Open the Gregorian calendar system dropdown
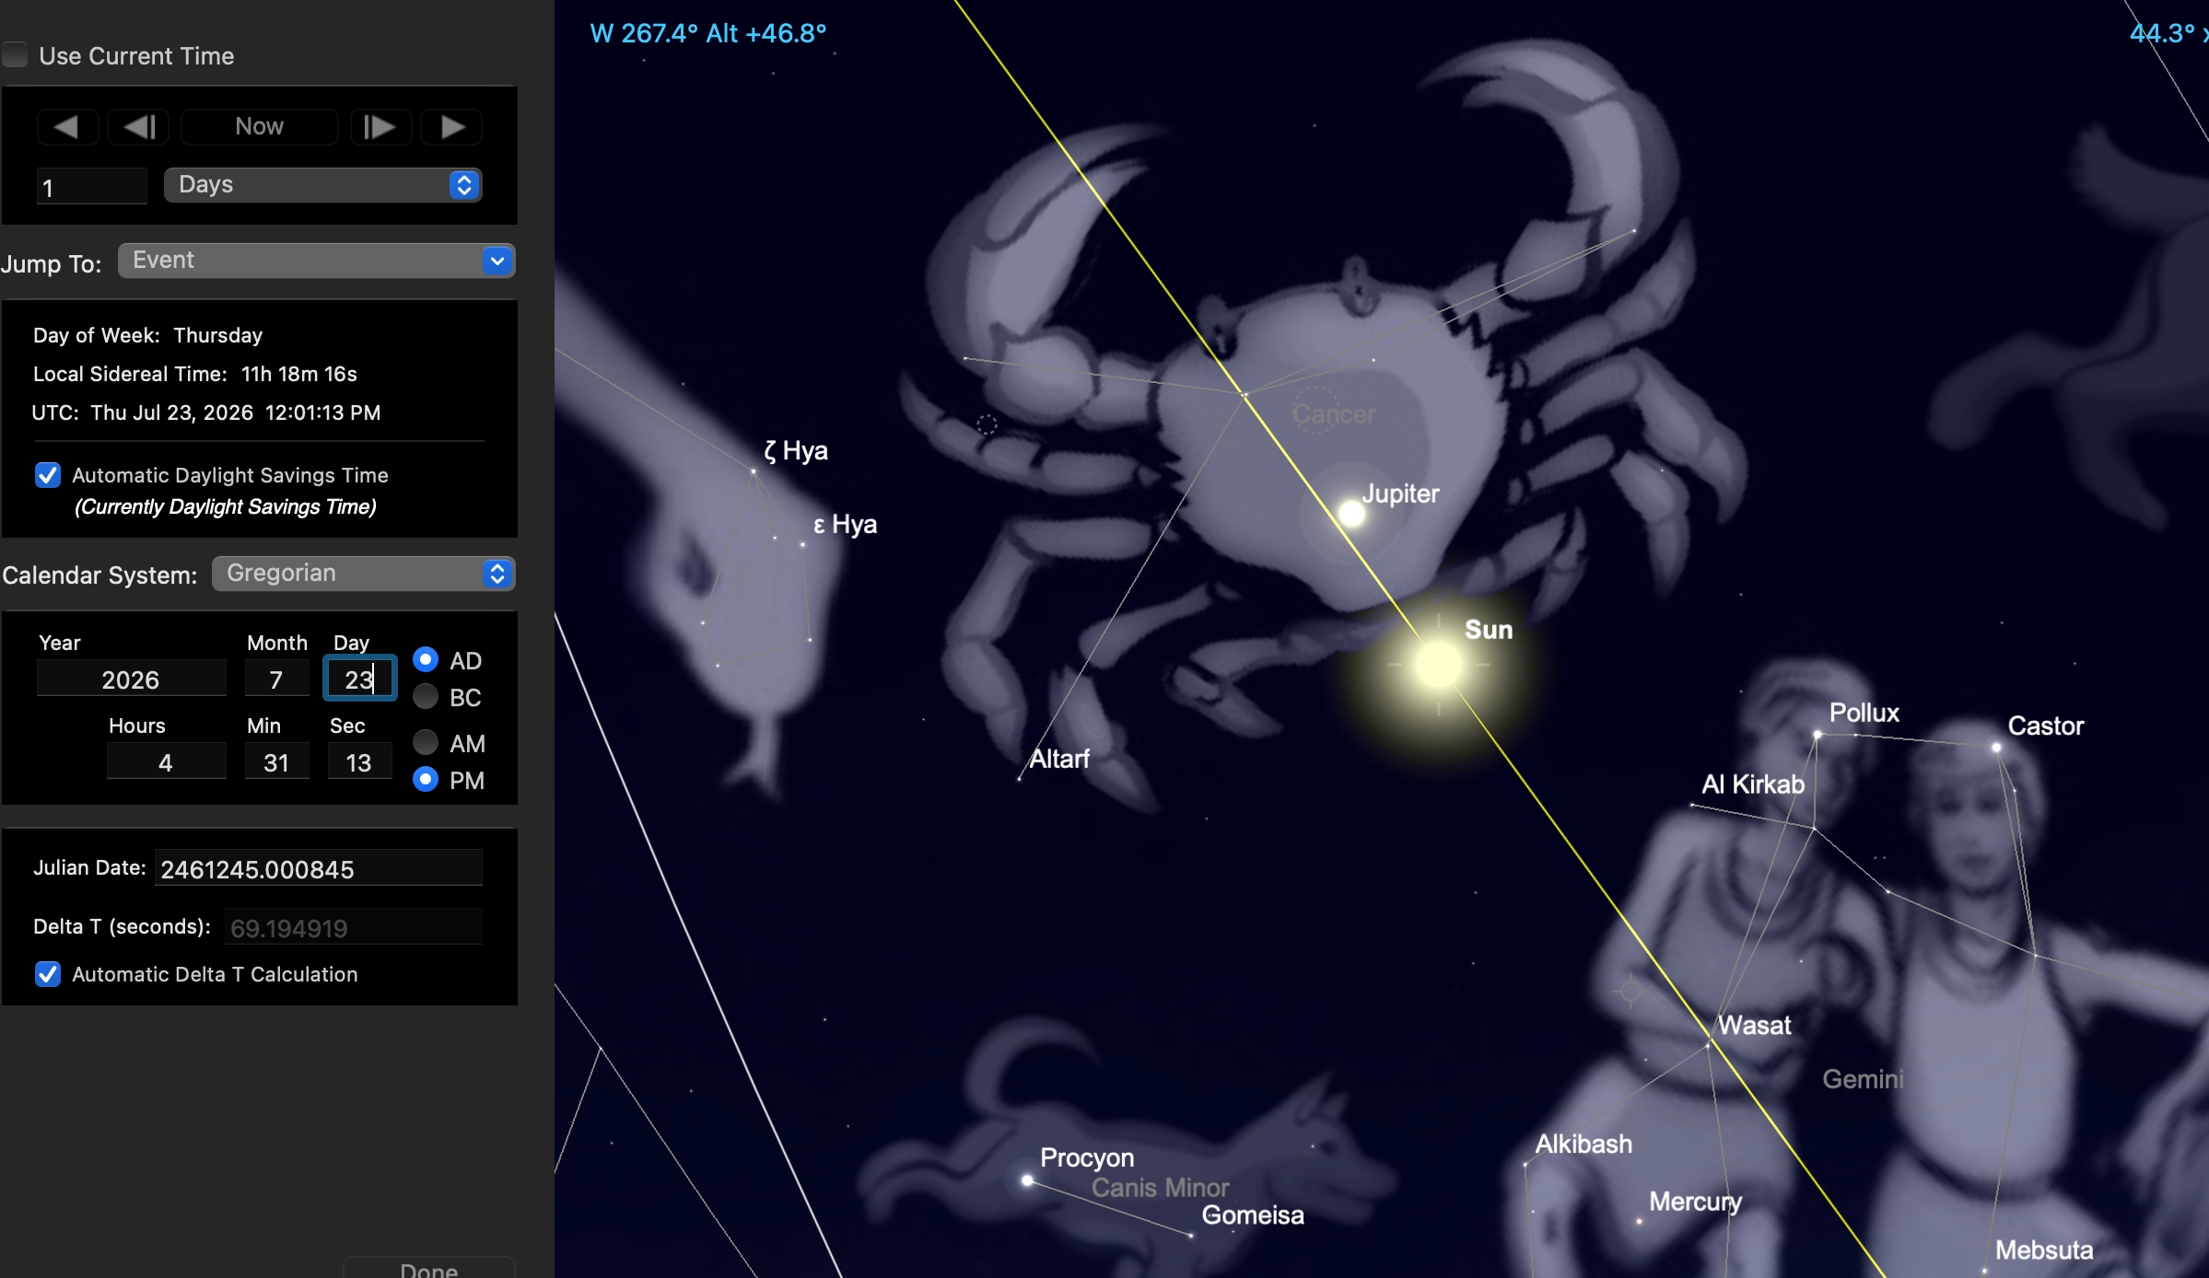This screenshot has width=2209, height=1278. tap(363, 574)
